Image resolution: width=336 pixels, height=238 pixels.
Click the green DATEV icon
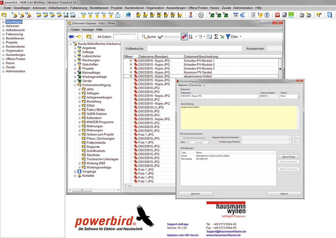click(291, 15)
